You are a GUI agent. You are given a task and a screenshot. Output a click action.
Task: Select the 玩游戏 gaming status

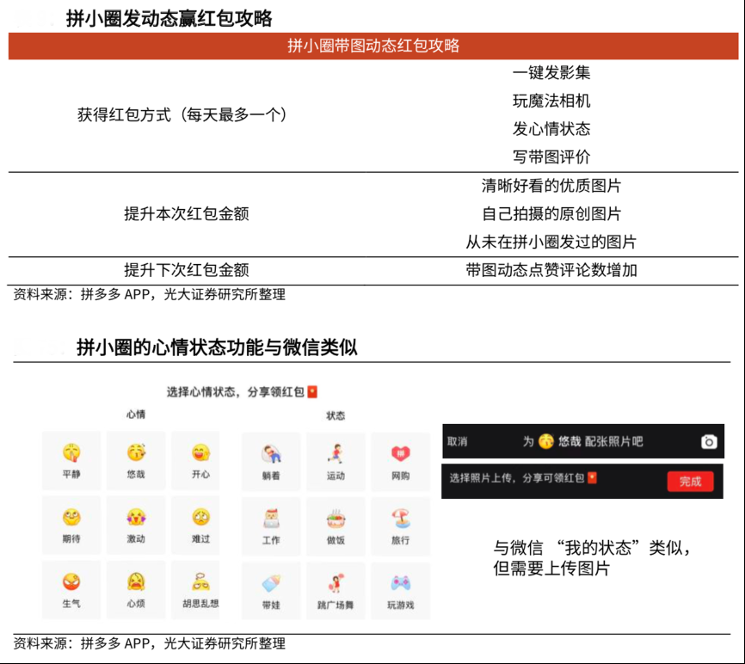pyautogui.click(x=400, y=585)
